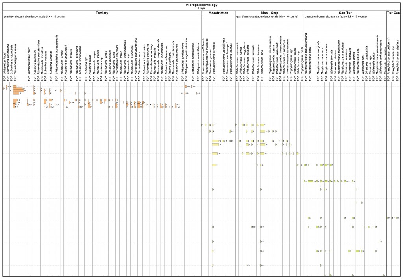The image size is (403, 279).
Task: Click the yellow abundance bar labelled 19
Action: (215, 140)
